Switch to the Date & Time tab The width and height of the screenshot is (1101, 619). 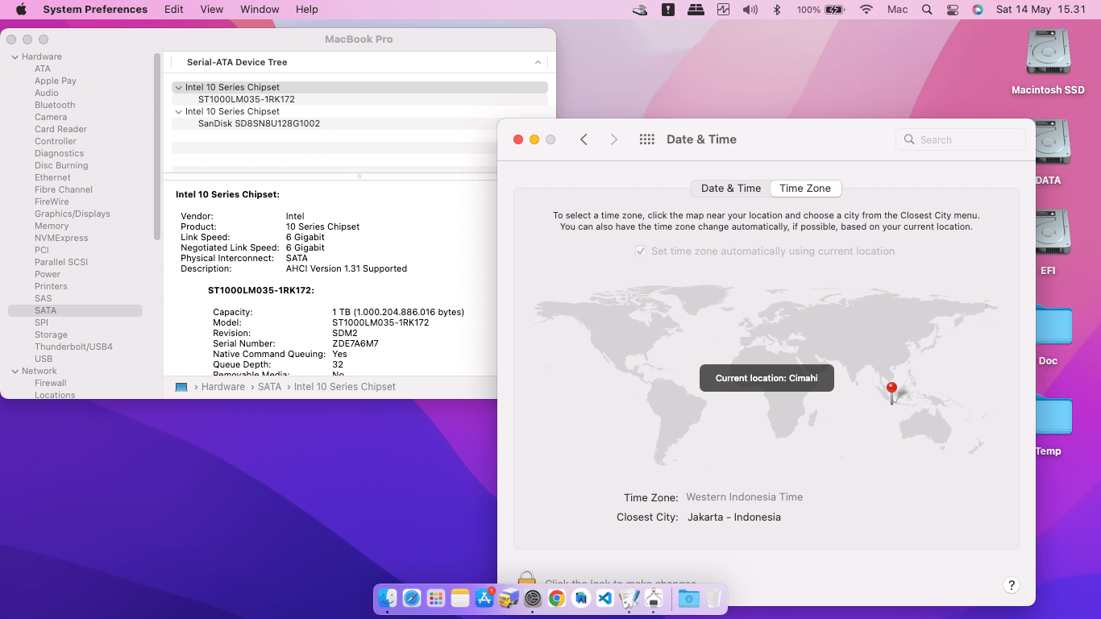[730, 189]
